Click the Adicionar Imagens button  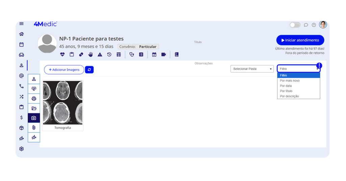(64, 70)
